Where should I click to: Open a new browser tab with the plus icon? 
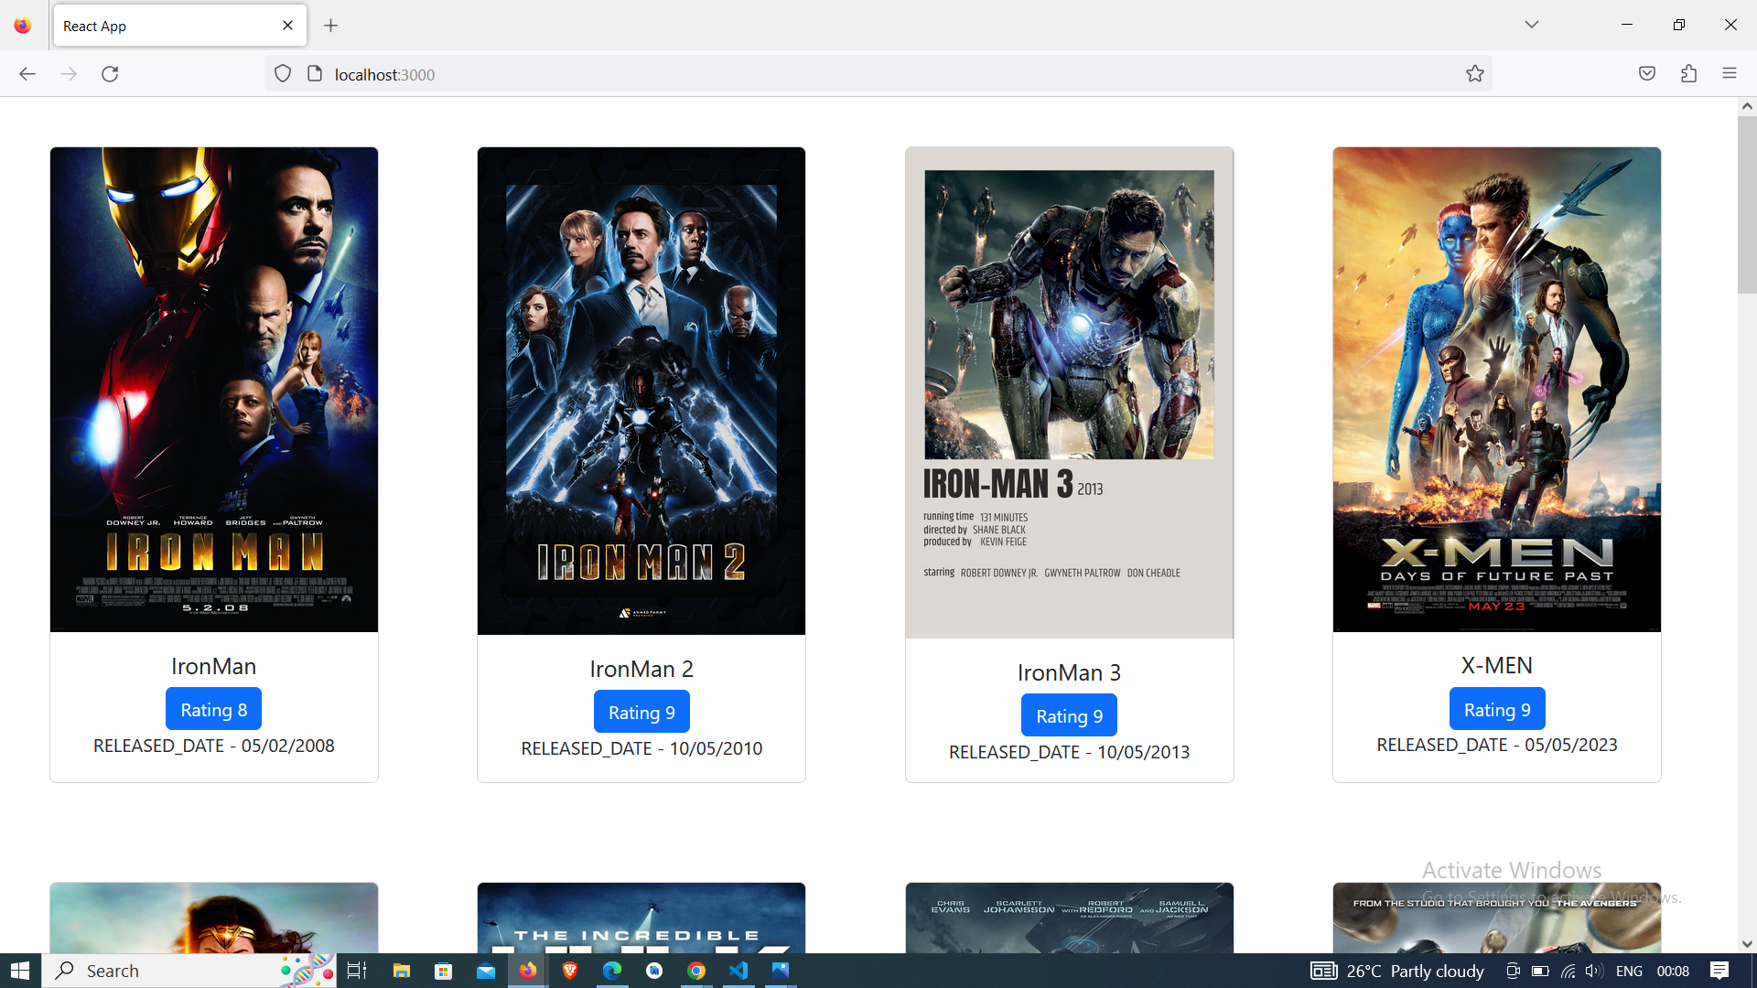coord(331,25)
